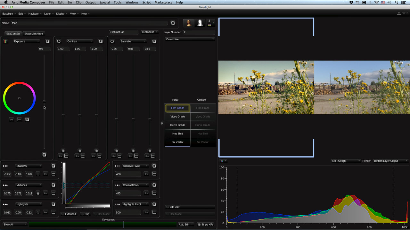Click the Name field containing tone

coord(89,23)
